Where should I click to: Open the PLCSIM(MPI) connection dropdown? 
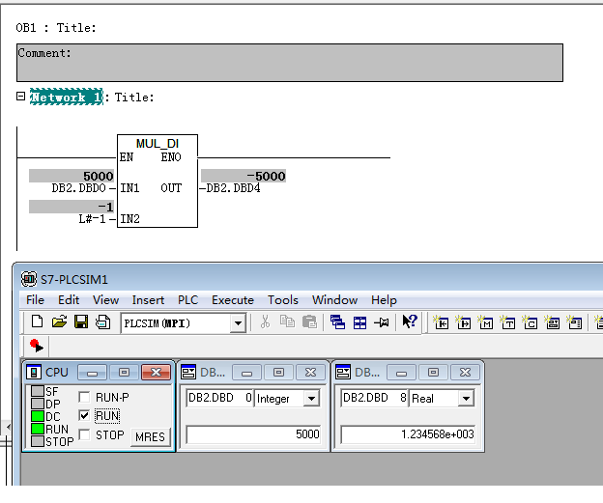238,323
